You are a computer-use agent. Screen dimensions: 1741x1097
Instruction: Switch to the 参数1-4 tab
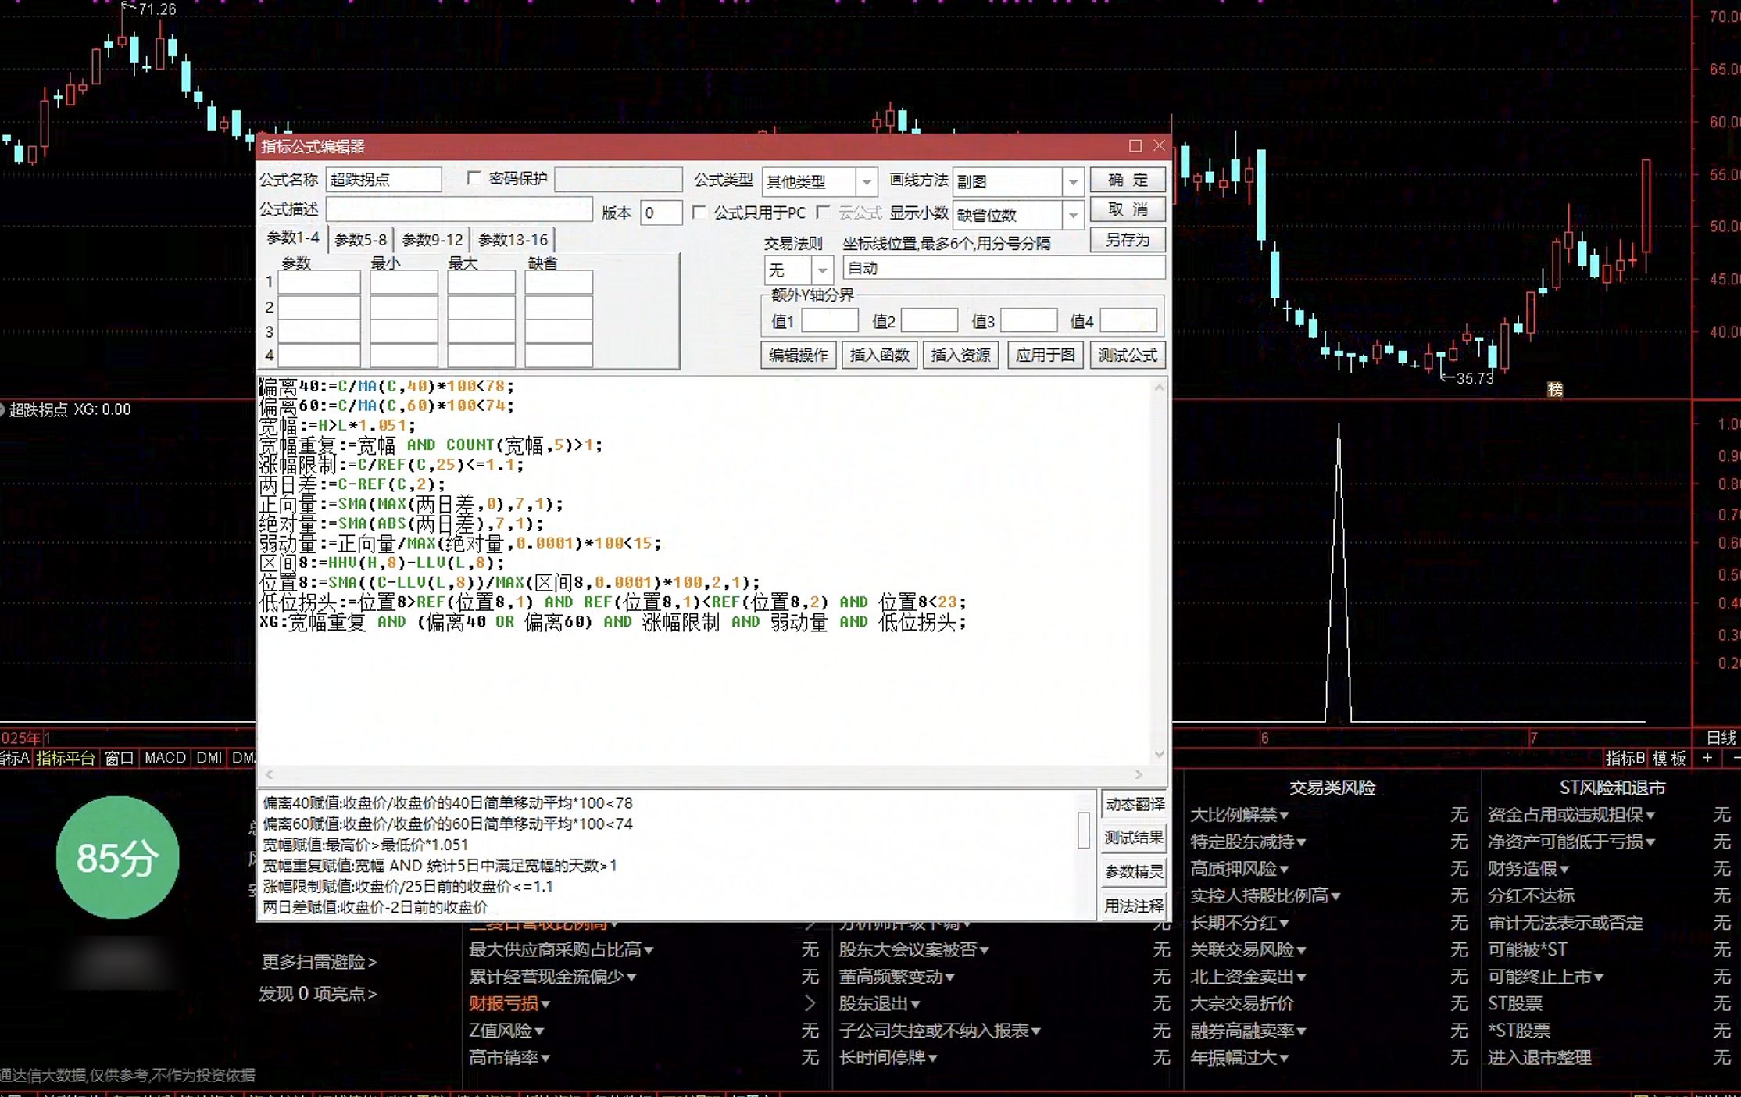tap(293, 238)
